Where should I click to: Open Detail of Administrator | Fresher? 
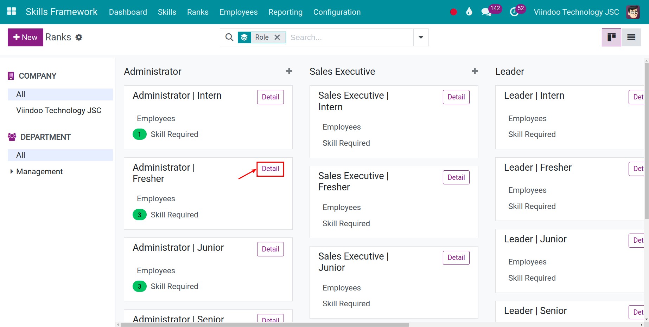pyautogui.click(x=271, y=169)
